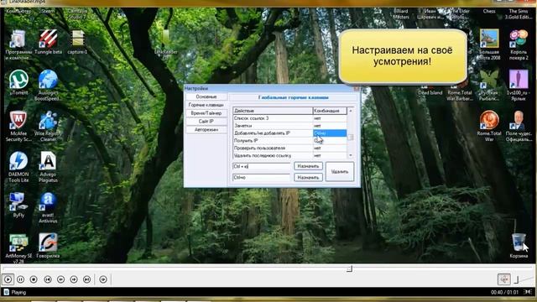The width and height of the screenshot is (537, 302).
Task: Switch to the Основные settings tab
Action: 206,97
